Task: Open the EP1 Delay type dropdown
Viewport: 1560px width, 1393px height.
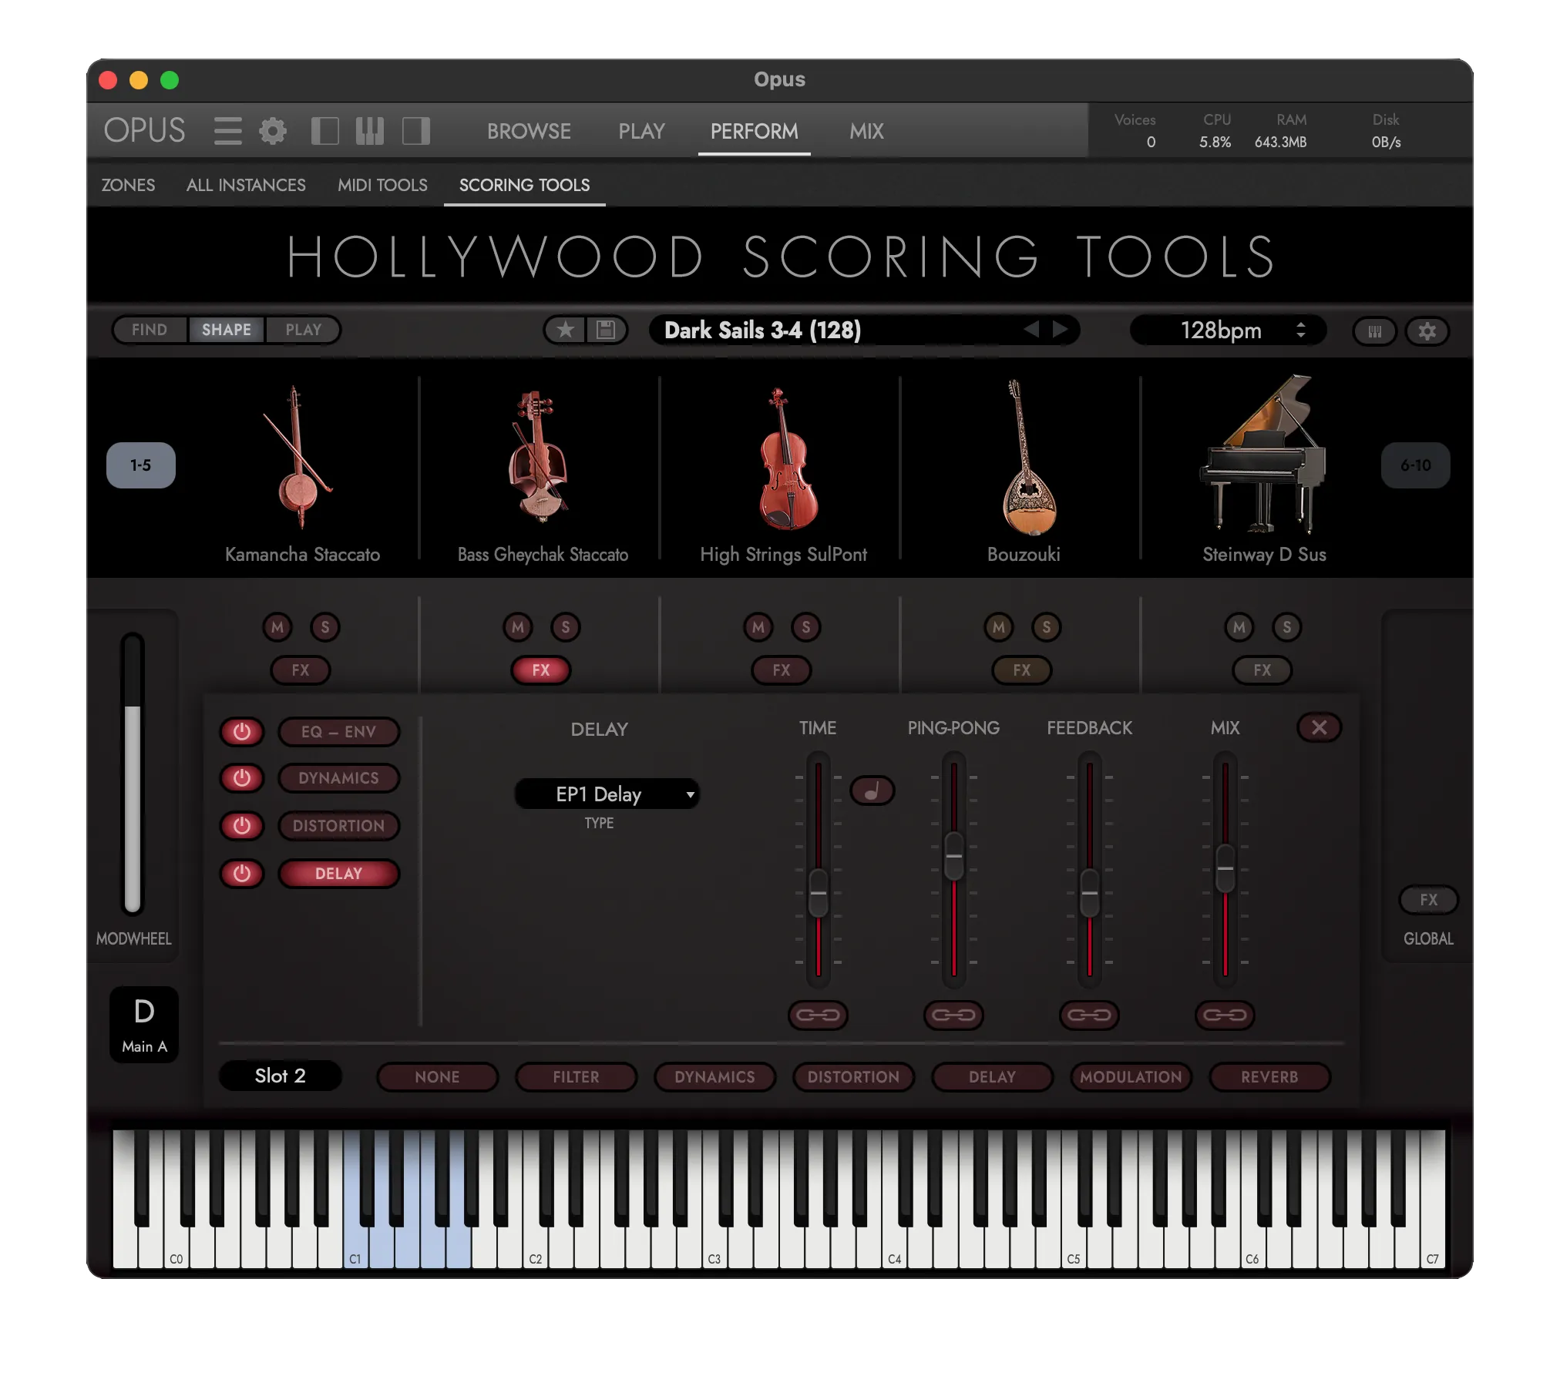Action: 607,794
